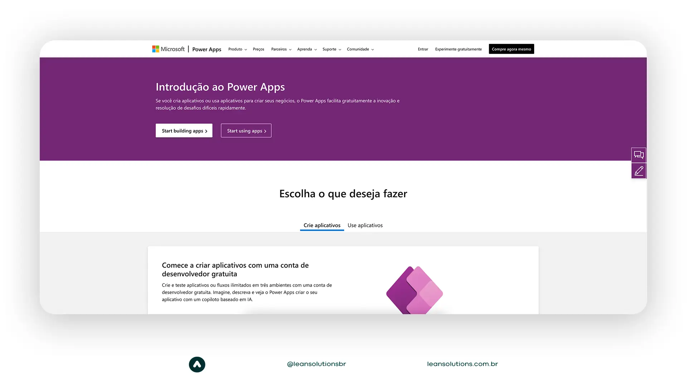This screenshot has height=386, width=687.
Task: Click the Lean Solutions circular logo icon
Action: click(197, 364)
